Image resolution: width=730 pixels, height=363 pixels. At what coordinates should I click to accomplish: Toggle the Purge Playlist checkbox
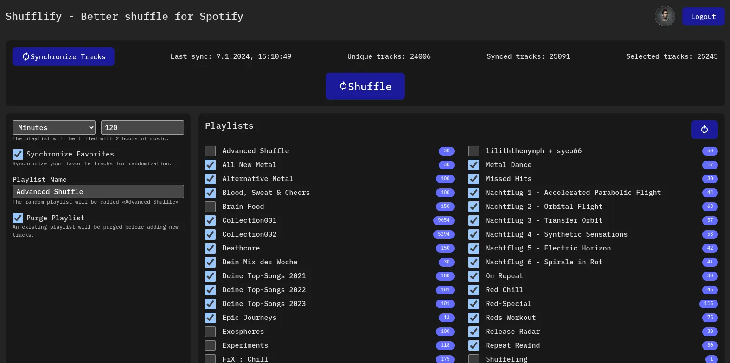(18, 218)
